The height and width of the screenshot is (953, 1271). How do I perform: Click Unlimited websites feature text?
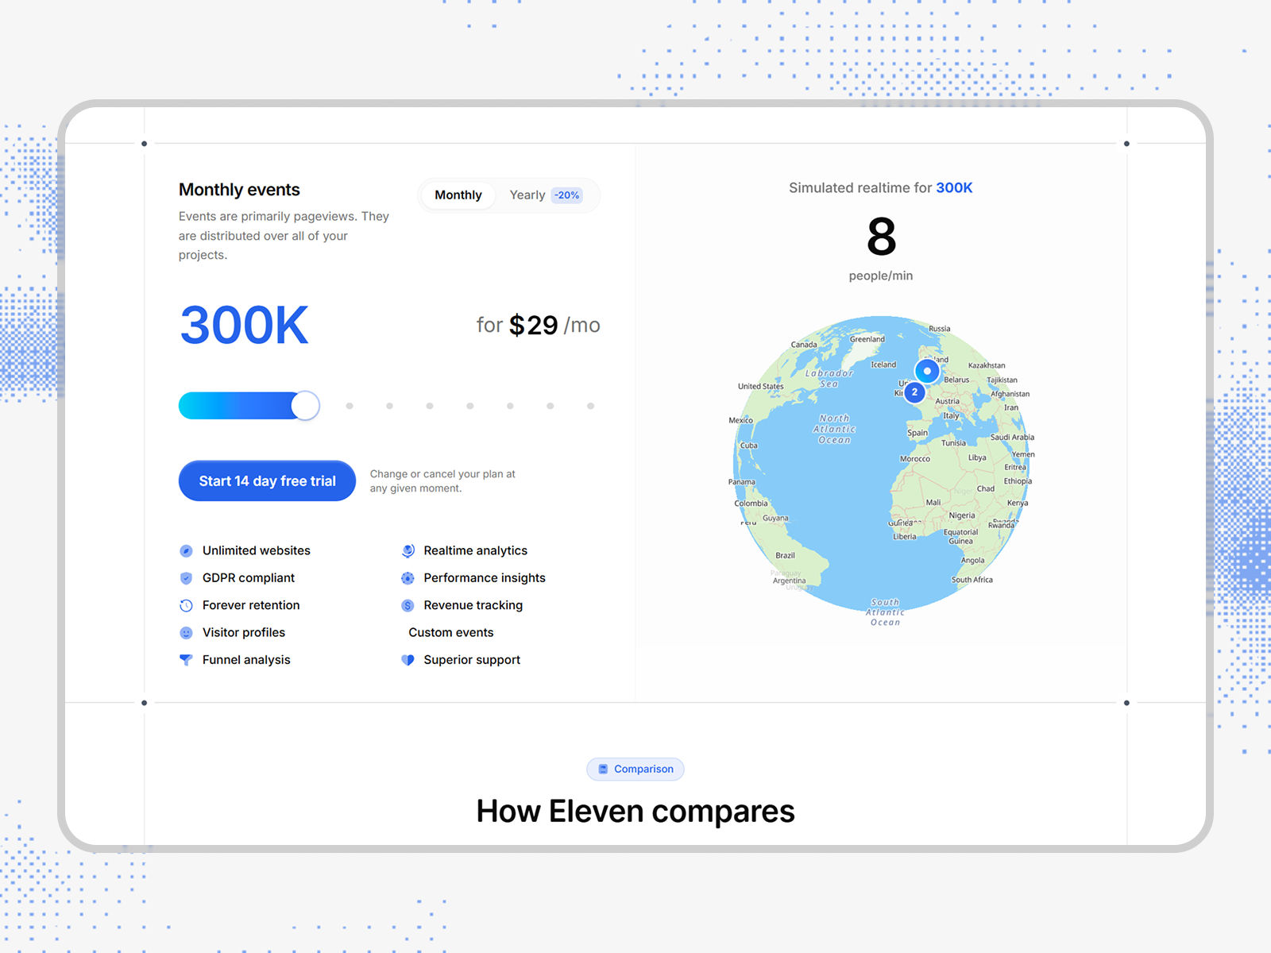click(257, 551)
